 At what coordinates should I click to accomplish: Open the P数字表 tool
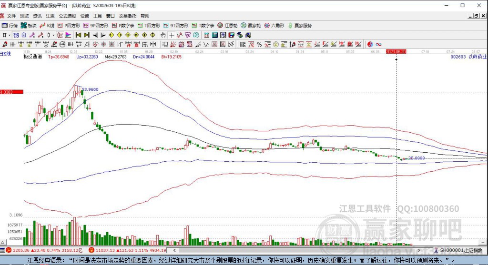[x=123, y=26]
